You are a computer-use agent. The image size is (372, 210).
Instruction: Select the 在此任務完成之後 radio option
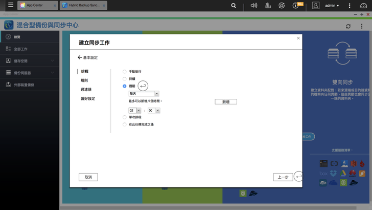(124, 124)
